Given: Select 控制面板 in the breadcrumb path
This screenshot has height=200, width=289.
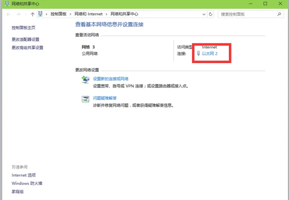Looking at the screenshot, I should (x=58, y=14).
